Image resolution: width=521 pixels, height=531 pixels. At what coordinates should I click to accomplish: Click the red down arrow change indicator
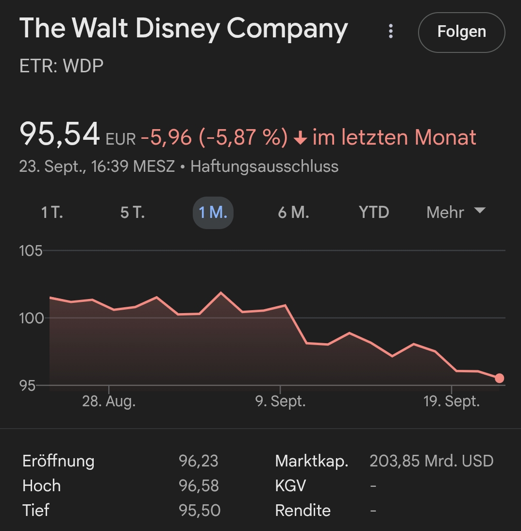301,139
